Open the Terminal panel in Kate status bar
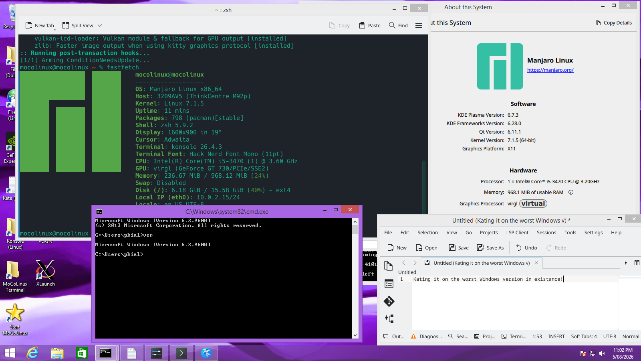Viewport: 641px width, 361px height. coord(514,337)
